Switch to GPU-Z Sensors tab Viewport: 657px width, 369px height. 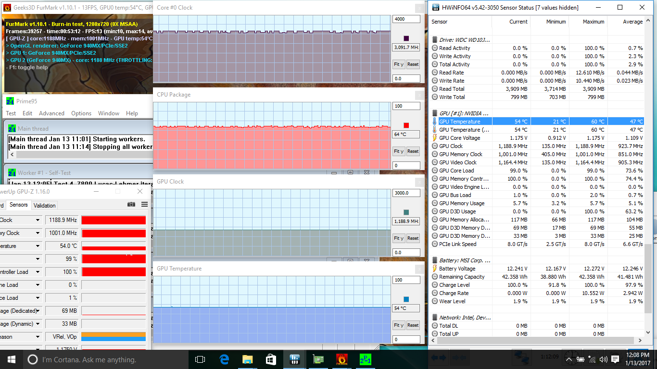[x=19, y=205]
